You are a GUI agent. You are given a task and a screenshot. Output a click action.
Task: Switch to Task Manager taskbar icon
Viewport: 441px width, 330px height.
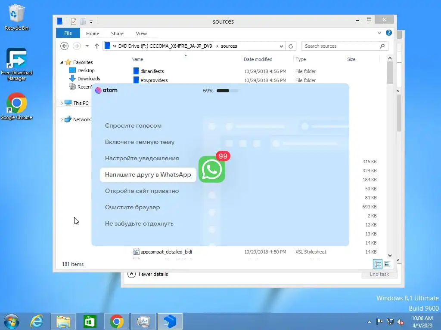[x=143, y=321]
